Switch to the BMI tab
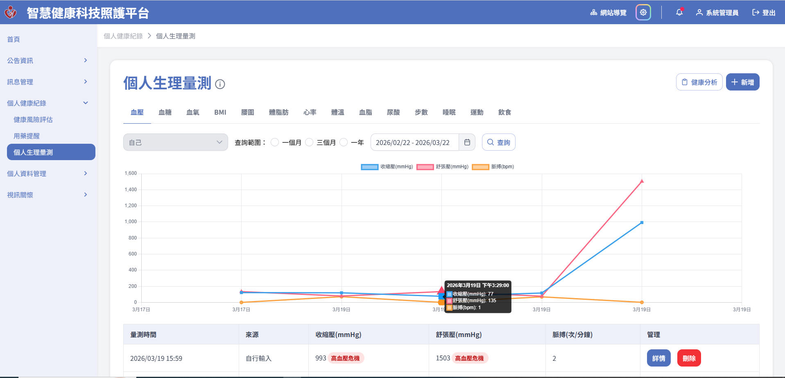This screenshot has width=785, height=378. (x=220, y=112)
